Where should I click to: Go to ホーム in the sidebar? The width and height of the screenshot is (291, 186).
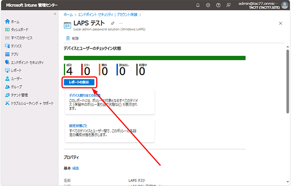point(12,22)
